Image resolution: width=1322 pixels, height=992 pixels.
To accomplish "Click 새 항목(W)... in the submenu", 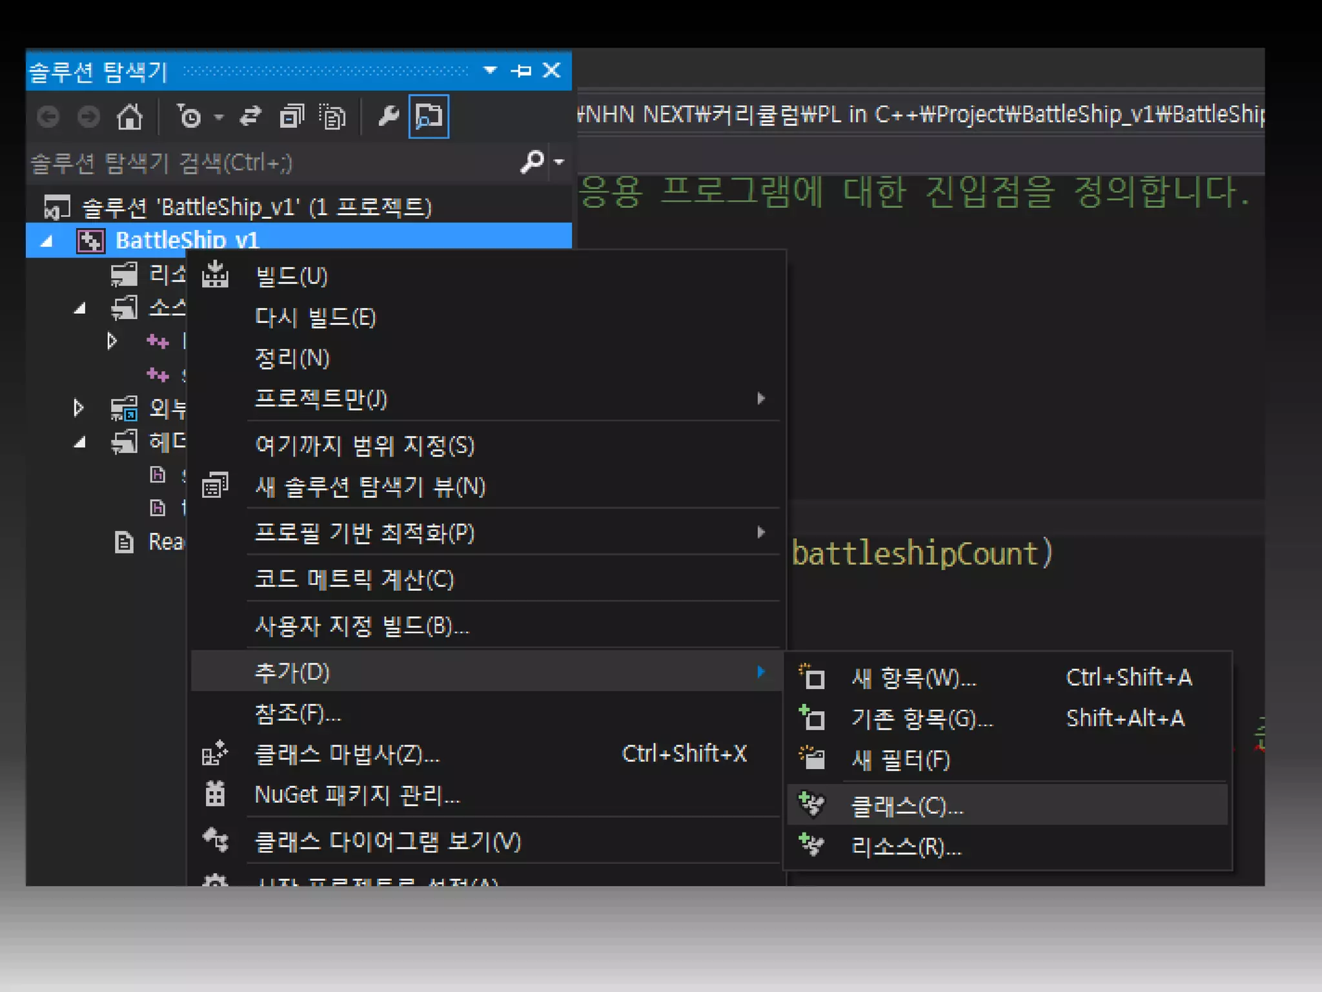I will coord(913,678).
